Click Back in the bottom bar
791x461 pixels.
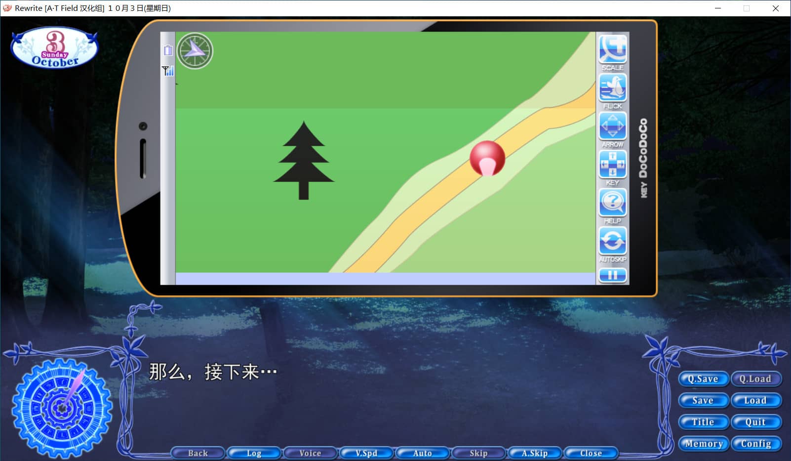click(x=198, y=453)
